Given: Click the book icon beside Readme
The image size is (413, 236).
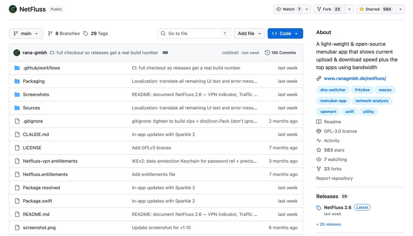Looking at the screenshot, I should pos(319,122).
